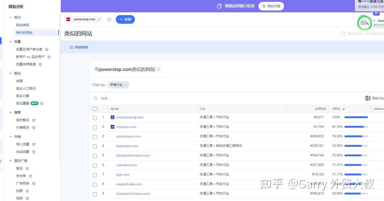Image resolution: width=384 pixels, height=201 pixels.
Task: Open the hawkperformance.com link
Action: coord(133,156)
